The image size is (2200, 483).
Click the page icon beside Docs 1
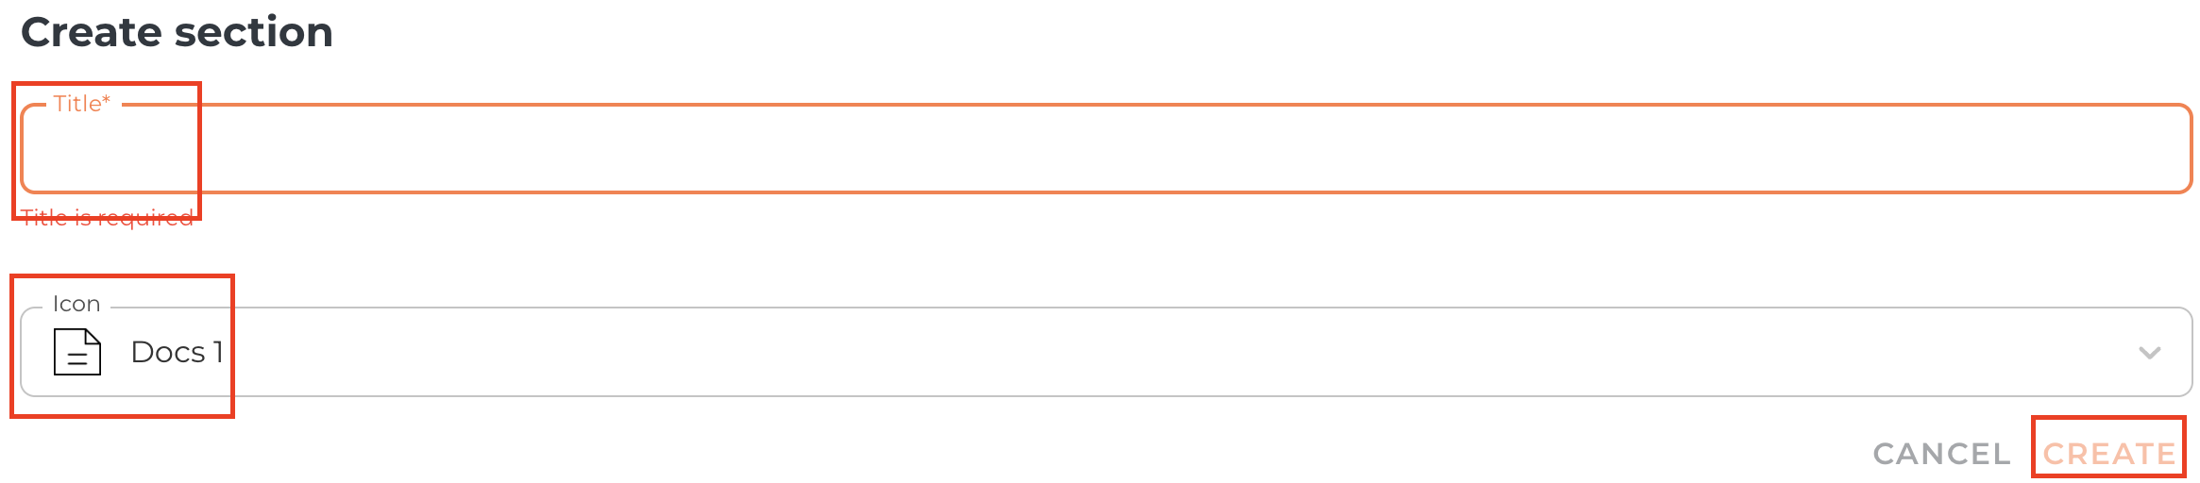coord(77,352)
